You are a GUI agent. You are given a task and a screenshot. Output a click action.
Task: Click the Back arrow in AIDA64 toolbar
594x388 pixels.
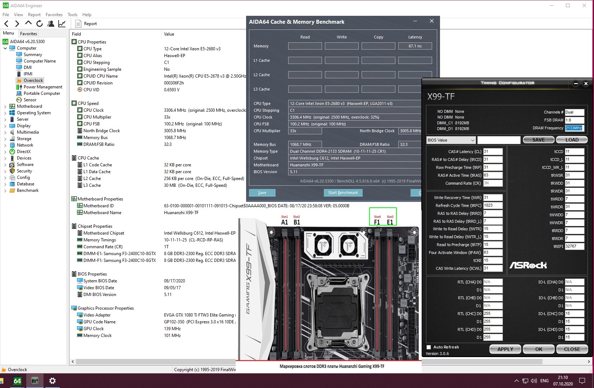click(6, 24)
